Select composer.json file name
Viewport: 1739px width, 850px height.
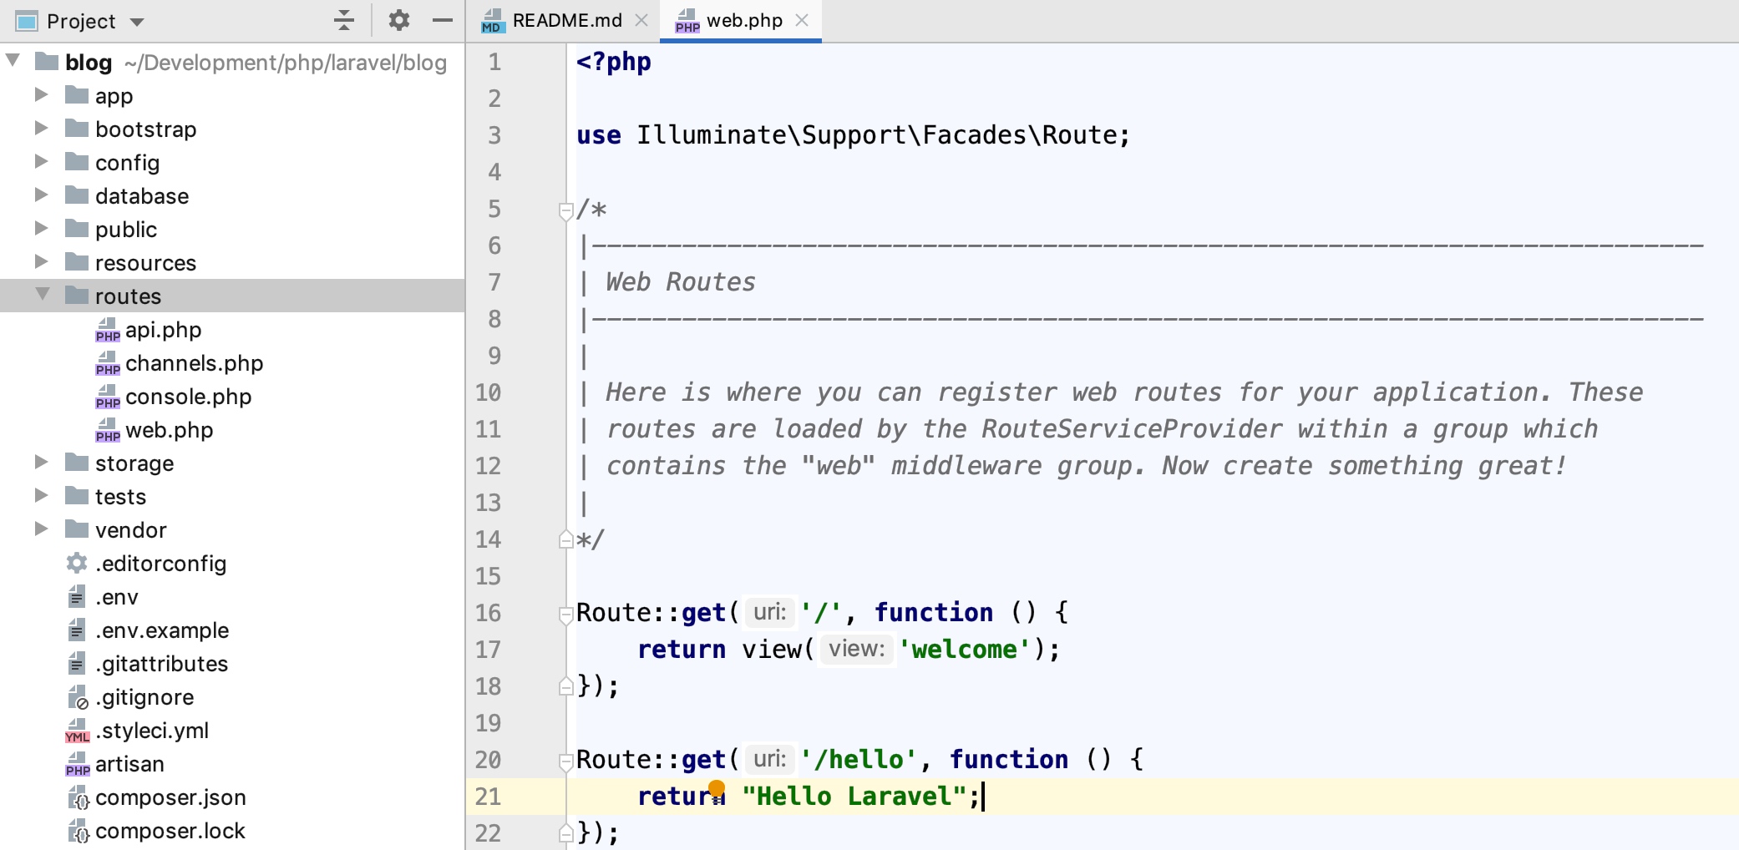click(170, 797)
